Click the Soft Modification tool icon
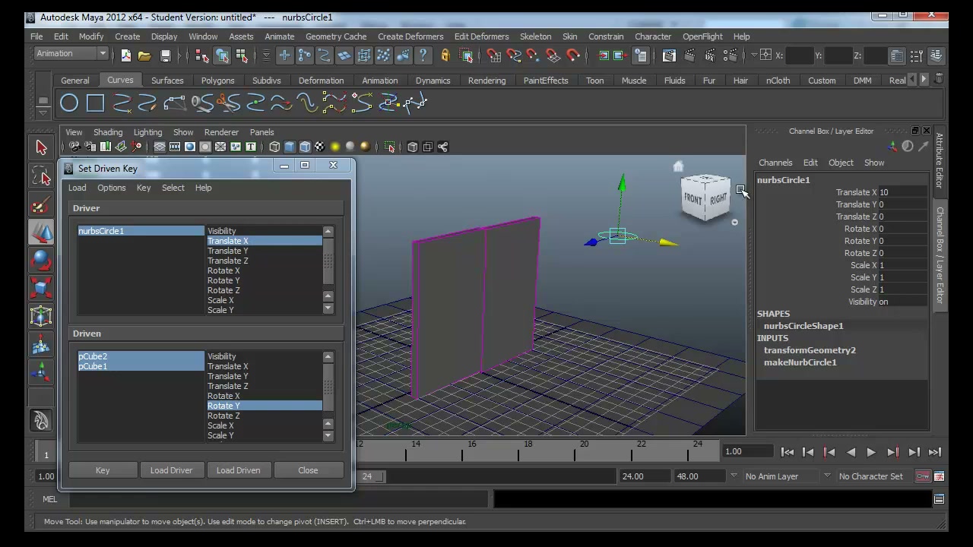 [x=41, y=344]
